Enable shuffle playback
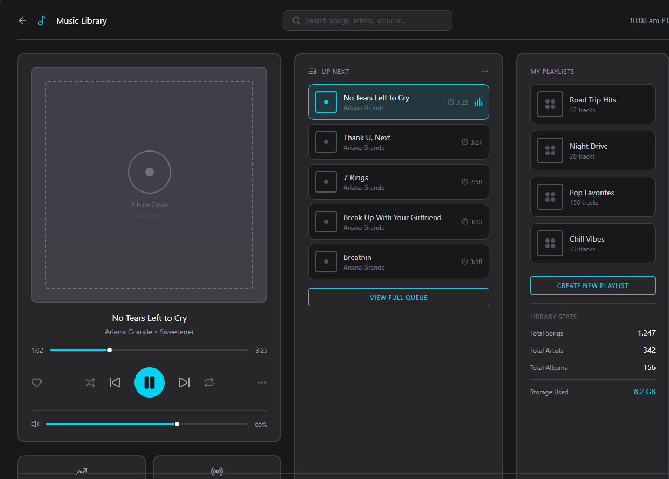669x479 pixels. point(90,382)
